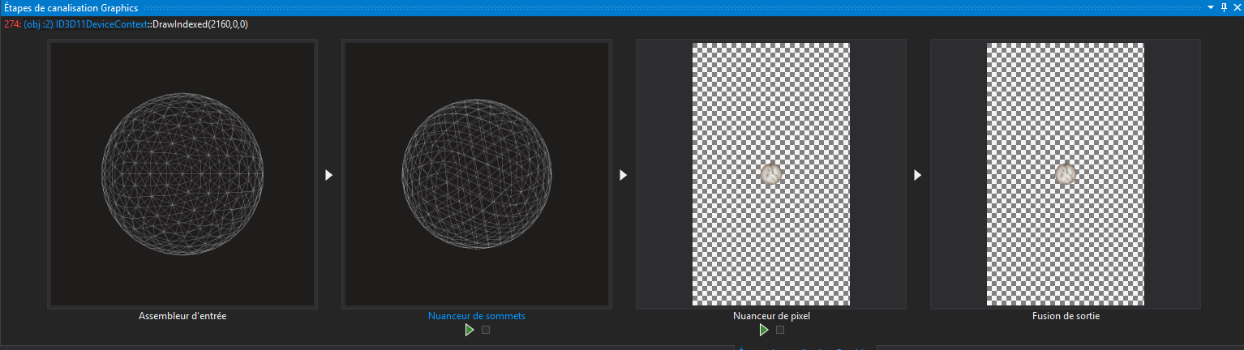Viewport: 1244px width, 350px height.
Task: Open the ID3D11DeviceContext link
Action: (101, 24)
